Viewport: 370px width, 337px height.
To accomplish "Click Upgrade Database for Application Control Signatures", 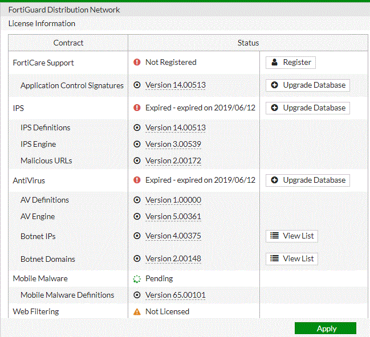I will 307,85.
